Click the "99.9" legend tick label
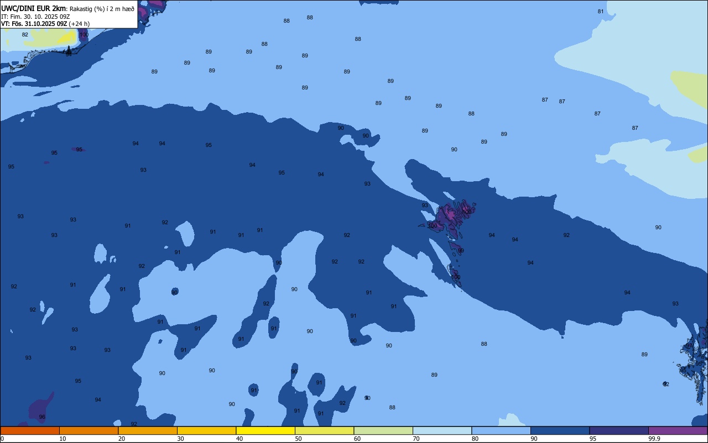 pyautogui.click(x=654, y=439)
